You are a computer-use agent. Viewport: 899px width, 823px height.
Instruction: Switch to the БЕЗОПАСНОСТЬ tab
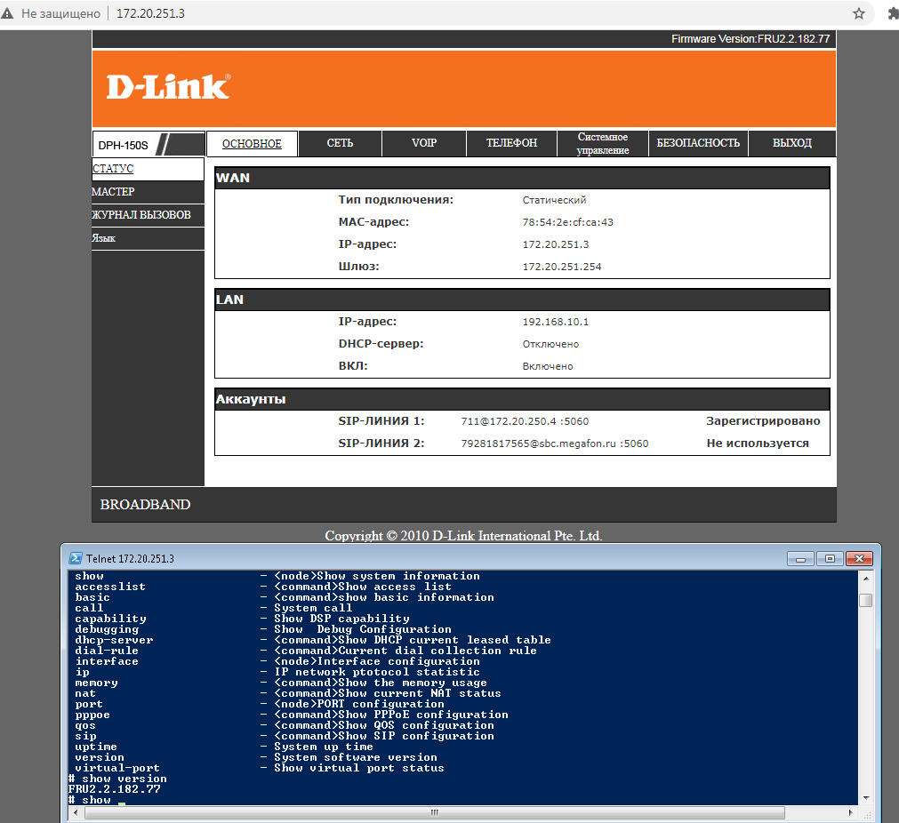pyautogui.click(x=698, y=143)
